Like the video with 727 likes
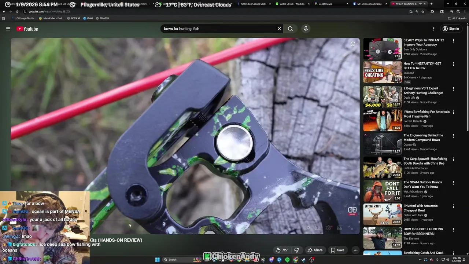This screenshot has width=469, height=264. coord(281,250)
